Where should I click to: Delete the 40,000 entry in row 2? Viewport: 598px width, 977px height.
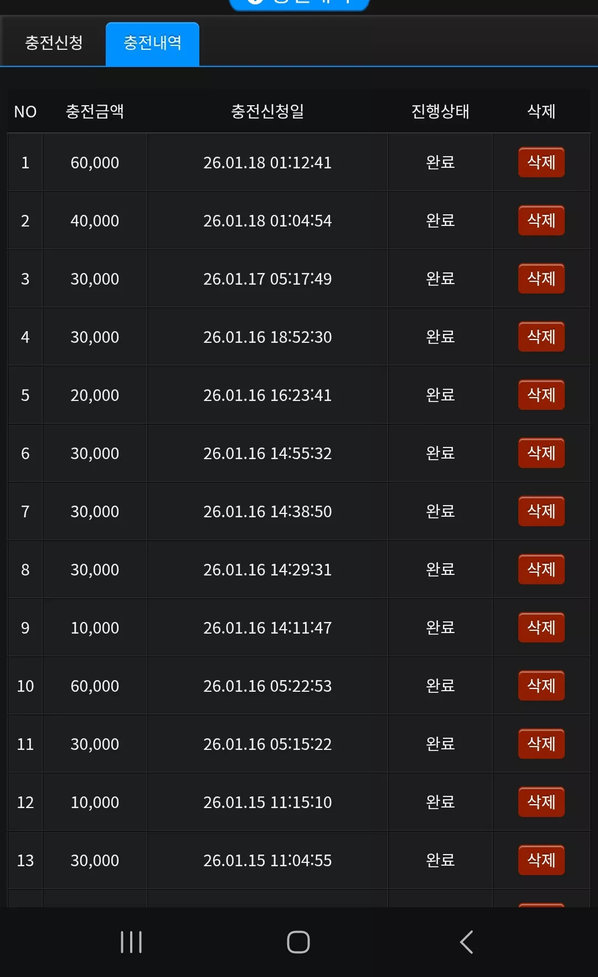tap(541, 220)
